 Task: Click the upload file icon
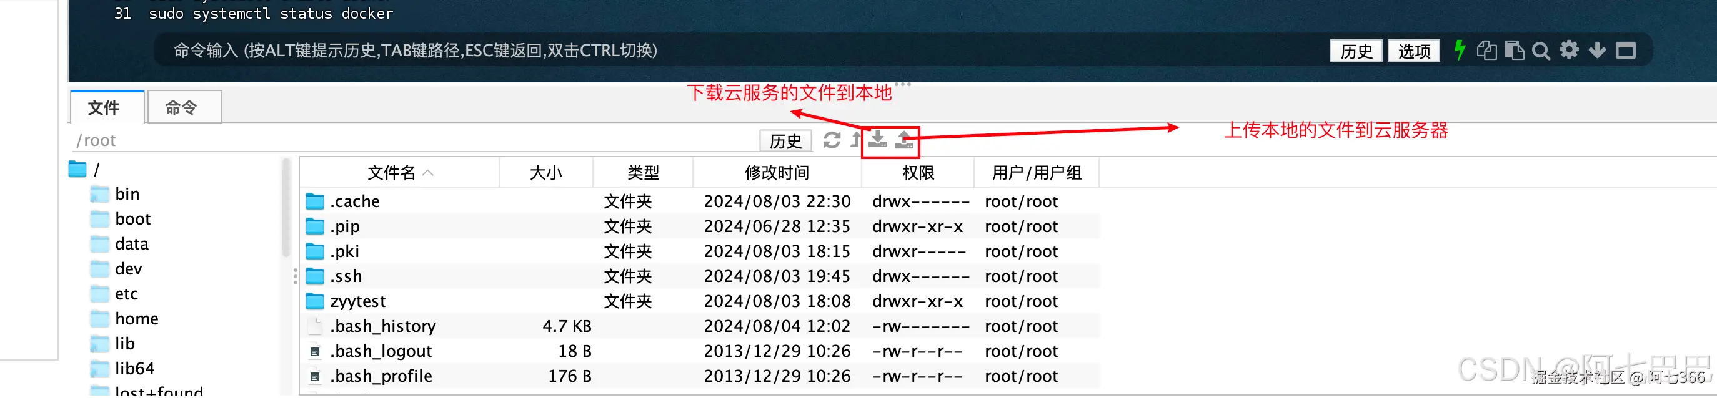pyautogui.click(x=904, y=140)
